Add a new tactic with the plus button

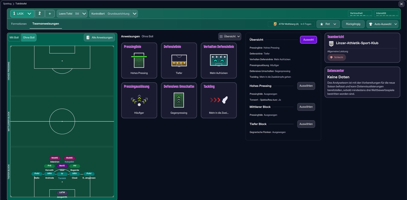pos(50,14)
